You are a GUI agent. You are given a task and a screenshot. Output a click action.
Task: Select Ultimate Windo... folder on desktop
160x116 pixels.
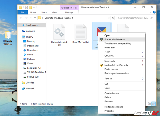click(8, 38)
